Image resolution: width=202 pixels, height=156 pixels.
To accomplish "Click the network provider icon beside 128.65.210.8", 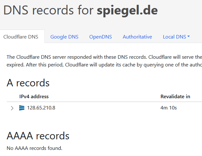I will tap(22, 108).
